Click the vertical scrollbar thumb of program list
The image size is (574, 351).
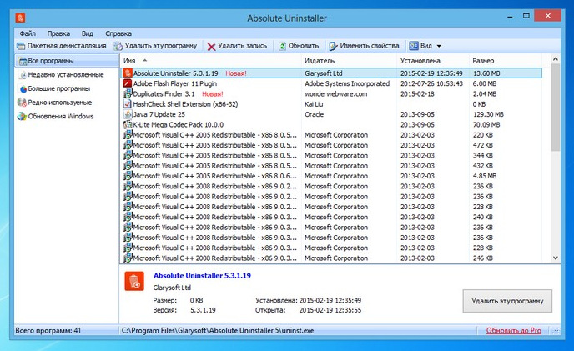click(556, 108)
